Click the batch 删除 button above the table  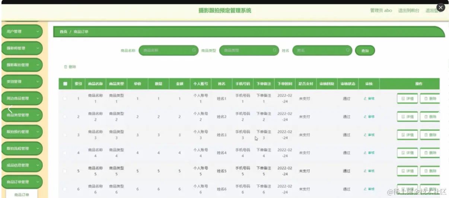click(70, 67)
